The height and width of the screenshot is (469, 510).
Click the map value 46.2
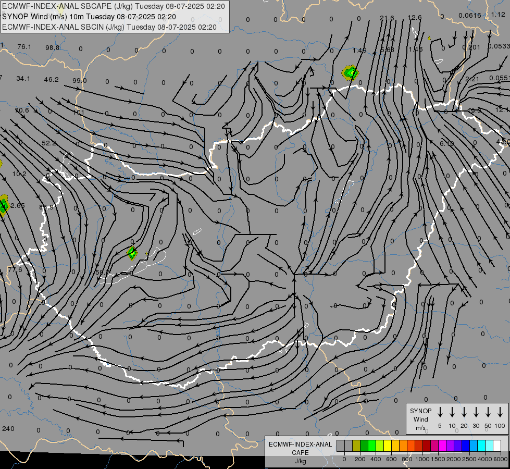click(x=52, y=79)
